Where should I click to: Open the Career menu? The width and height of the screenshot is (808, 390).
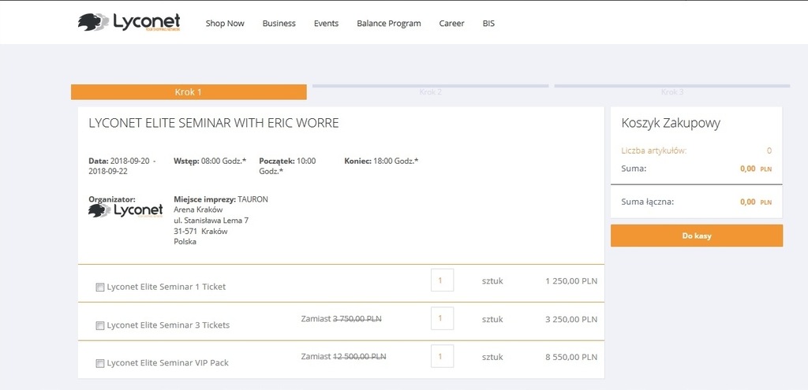point(451,23)
